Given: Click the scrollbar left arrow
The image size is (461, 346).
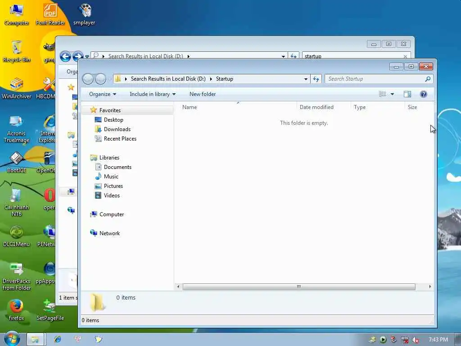Looking at the screenshot, I should pyautogui.click(x=178, y=287).
